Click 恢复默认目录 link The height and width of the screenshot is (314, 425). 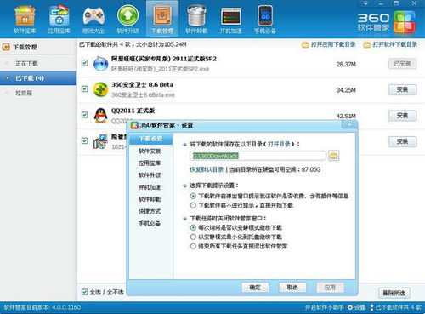click(207, 169)
